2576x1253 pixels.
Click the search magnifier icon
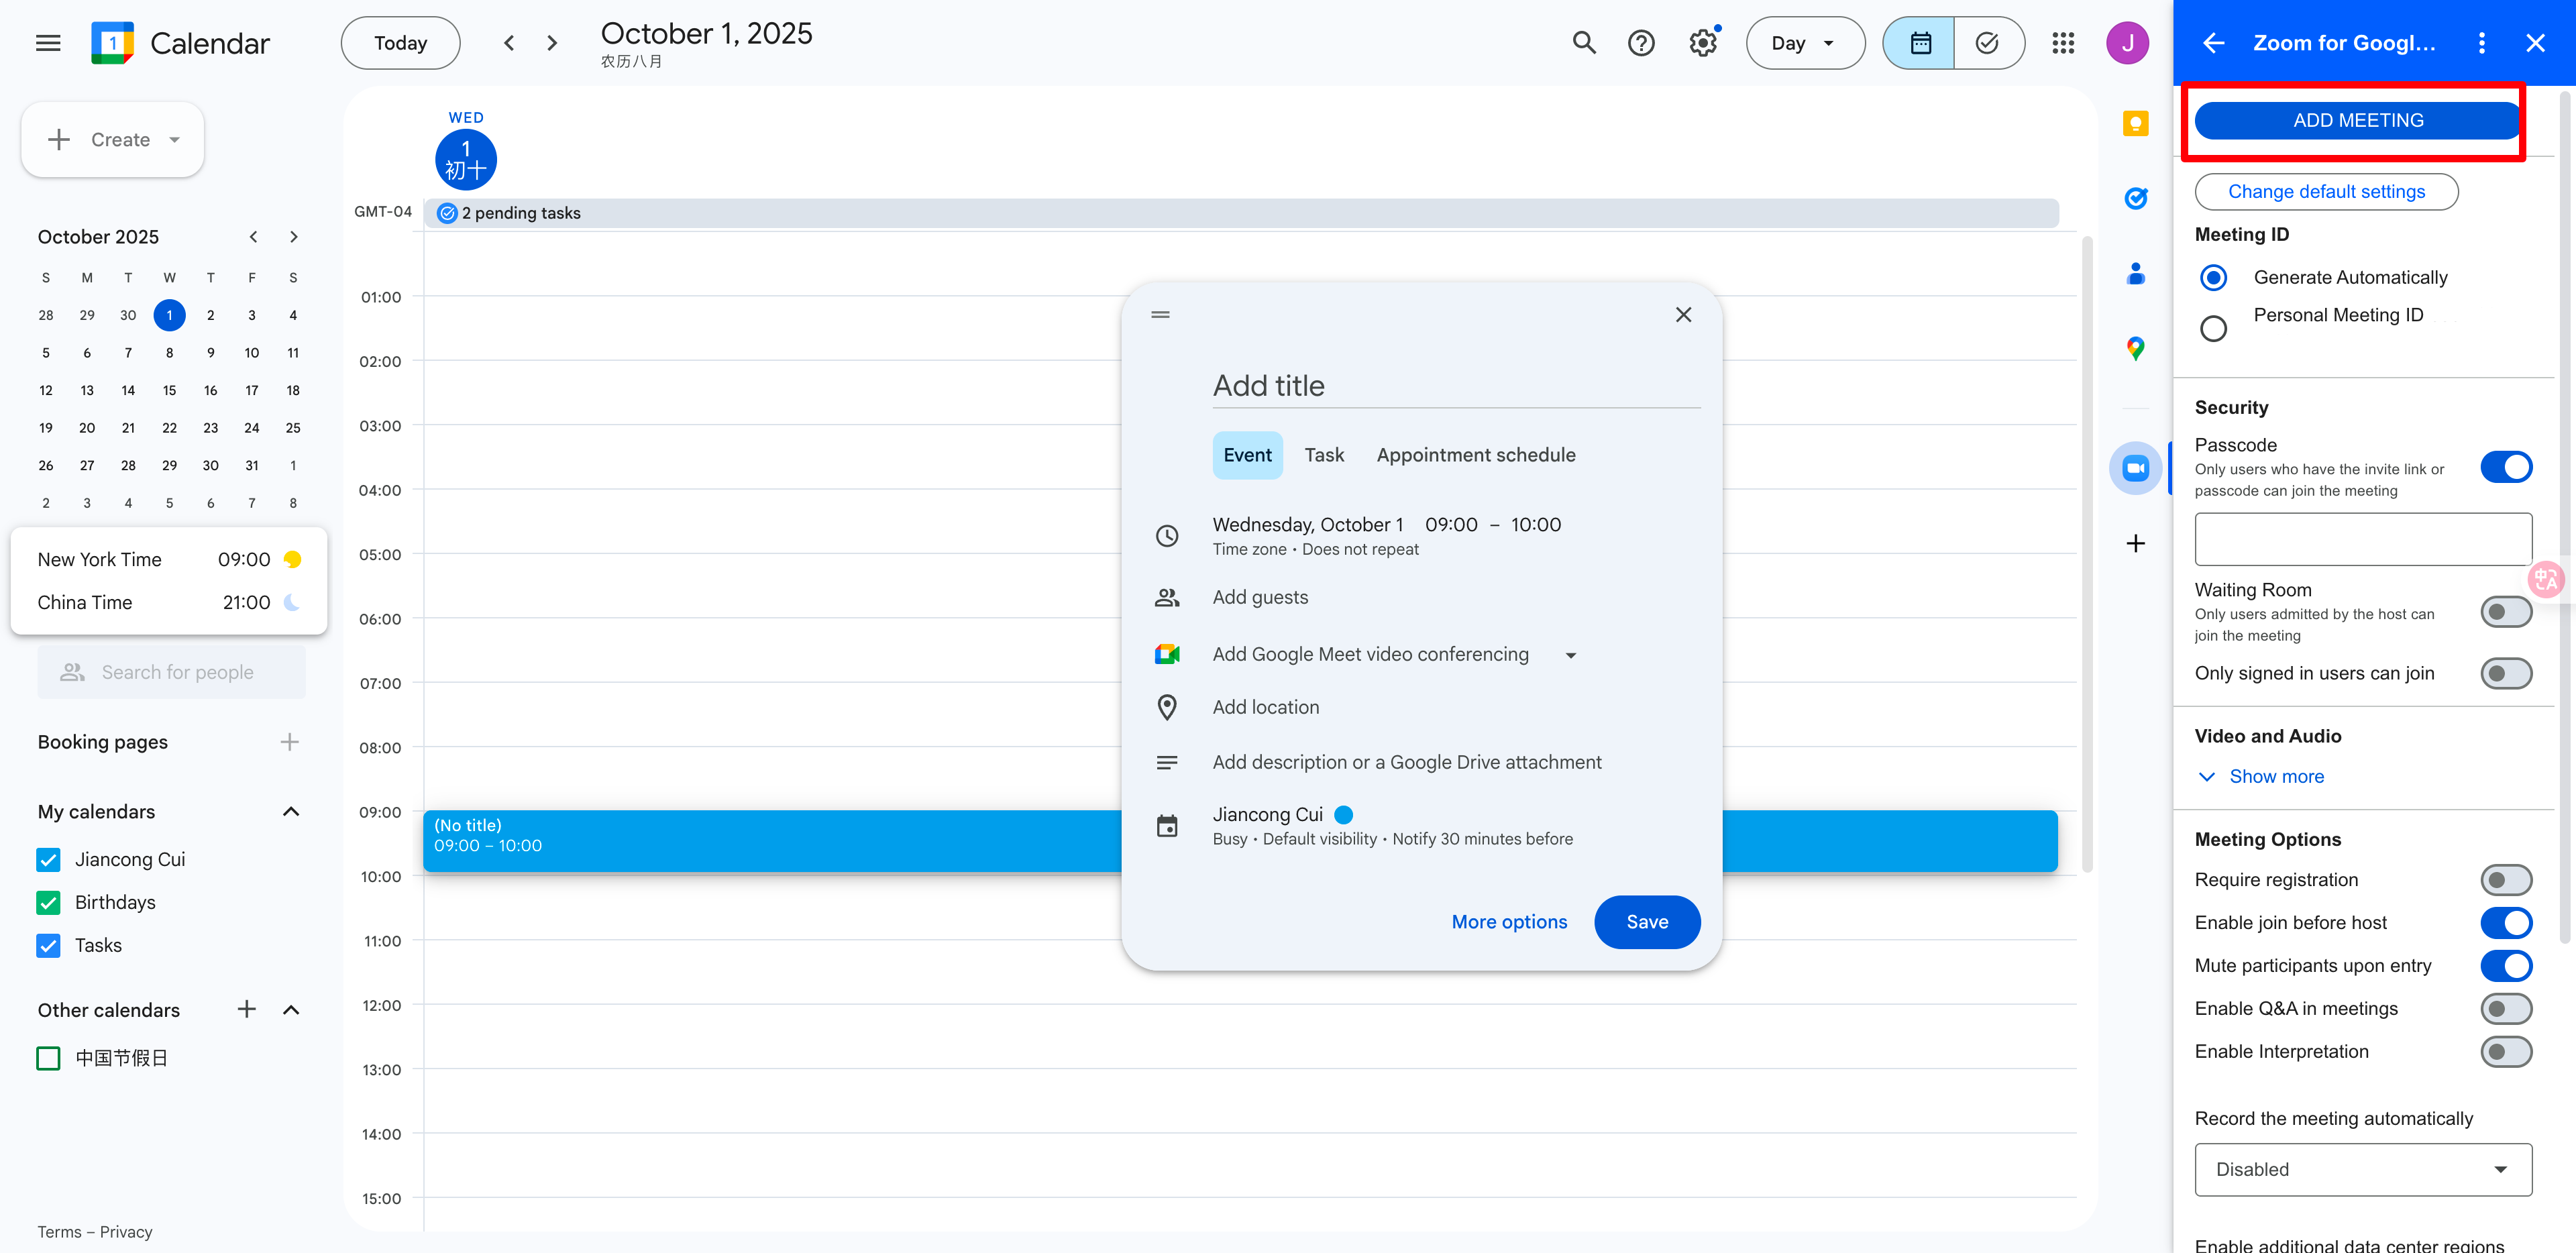tap(1583, 43)
